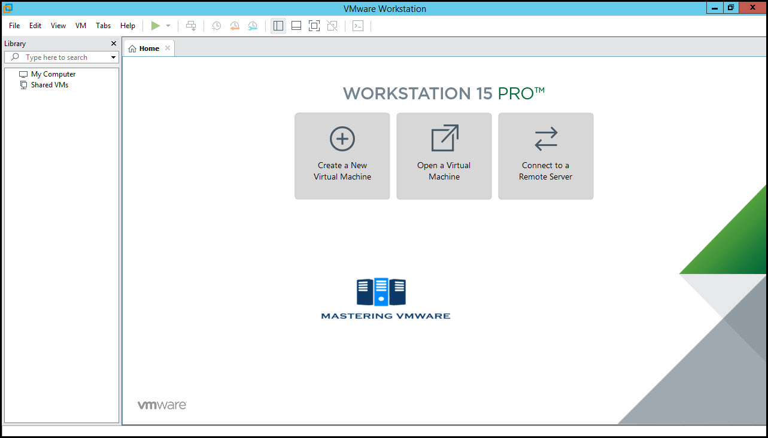Image resolution: width=768 pixels, height=438 pixels.
Task: Enter full screen mode icon
Action: [x=314, y=26]
